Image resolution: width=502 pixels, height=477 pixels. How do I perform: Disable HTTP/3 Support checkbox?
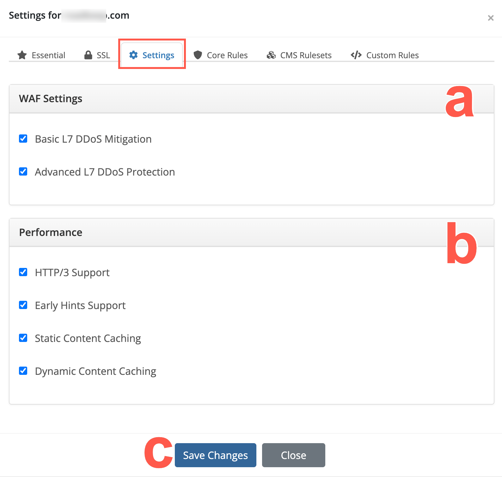click(23, 272)
